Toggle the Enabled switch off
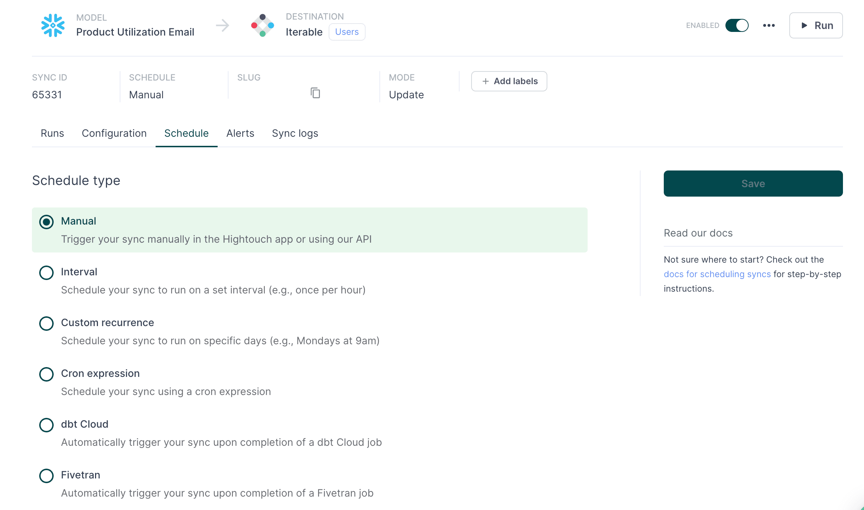The height and width of the screenshot is (510, 864). point(737,25)
